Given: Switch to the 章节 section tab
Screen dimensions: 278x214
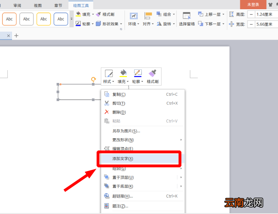Looking at the screenshot, I should pos(58,6).
